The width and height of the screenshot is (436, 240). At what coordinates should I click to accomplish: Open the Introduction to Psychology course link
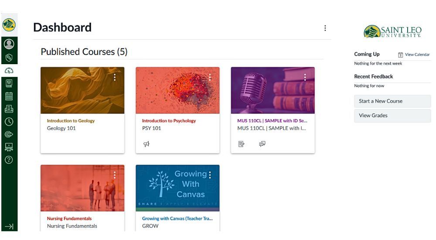point(169,121)
